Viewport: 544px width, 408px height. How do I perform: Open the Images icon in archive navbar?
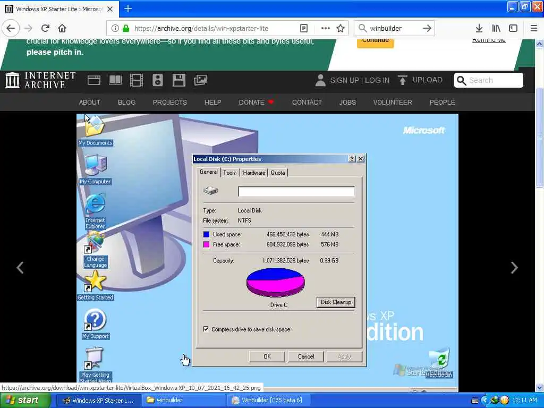(x=200, y=80)
